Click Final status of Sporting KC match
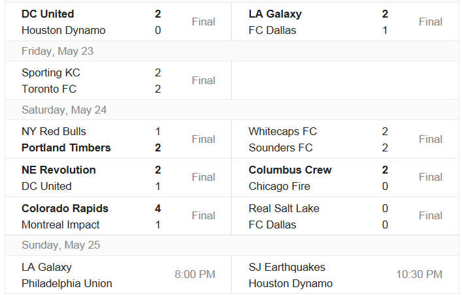The image size is (462, 295). coord(203,80)
